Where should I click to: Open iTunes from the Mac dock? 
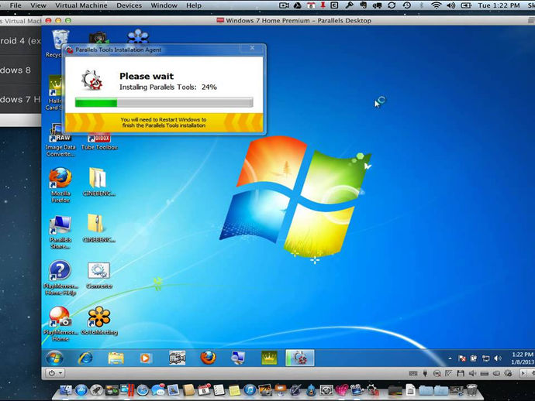coord(250,389)
